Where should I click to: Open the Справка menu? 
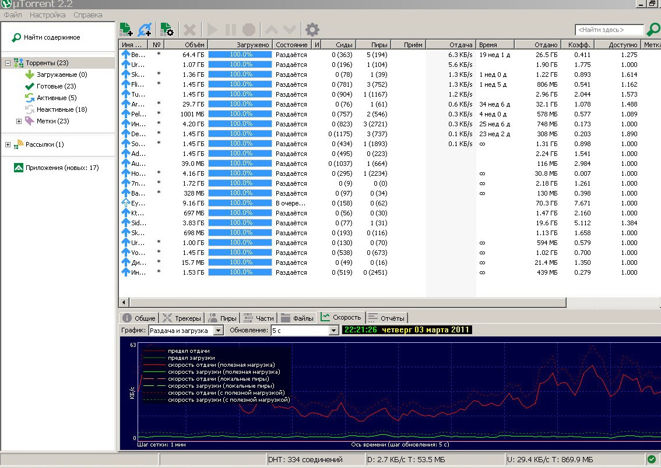pyautogui.click(x=87, y=15)
